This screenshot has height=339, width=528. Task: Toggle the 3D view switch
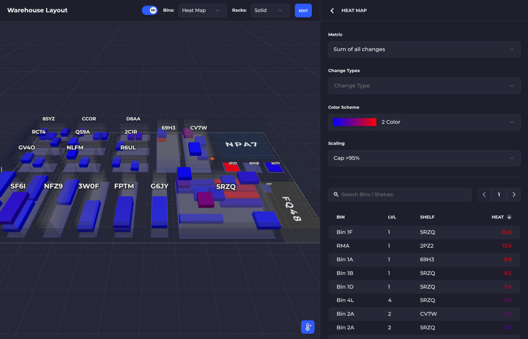click(x=150, y=10)
